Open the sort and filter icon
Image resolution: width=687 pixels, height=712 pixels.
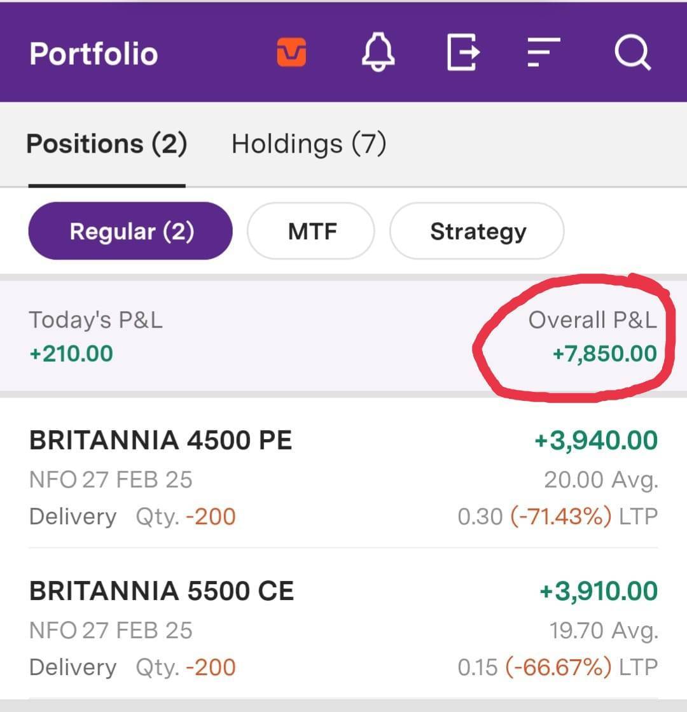(x=544, y=53)
